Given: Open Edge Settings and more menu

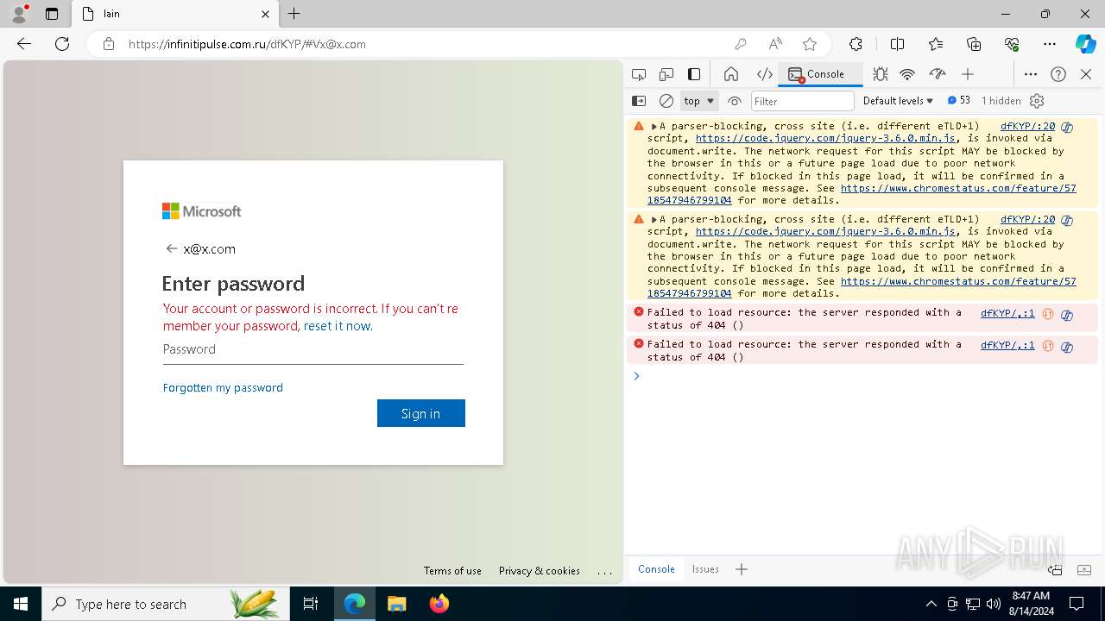Looking at the screenshot, I should coord(1050,44).
